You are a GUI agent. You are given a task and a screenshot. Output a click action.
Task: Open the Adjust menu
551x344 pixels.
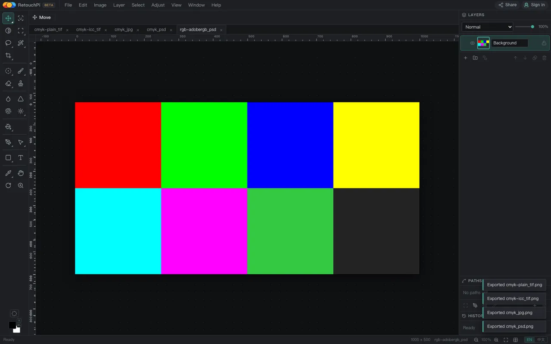158,5
